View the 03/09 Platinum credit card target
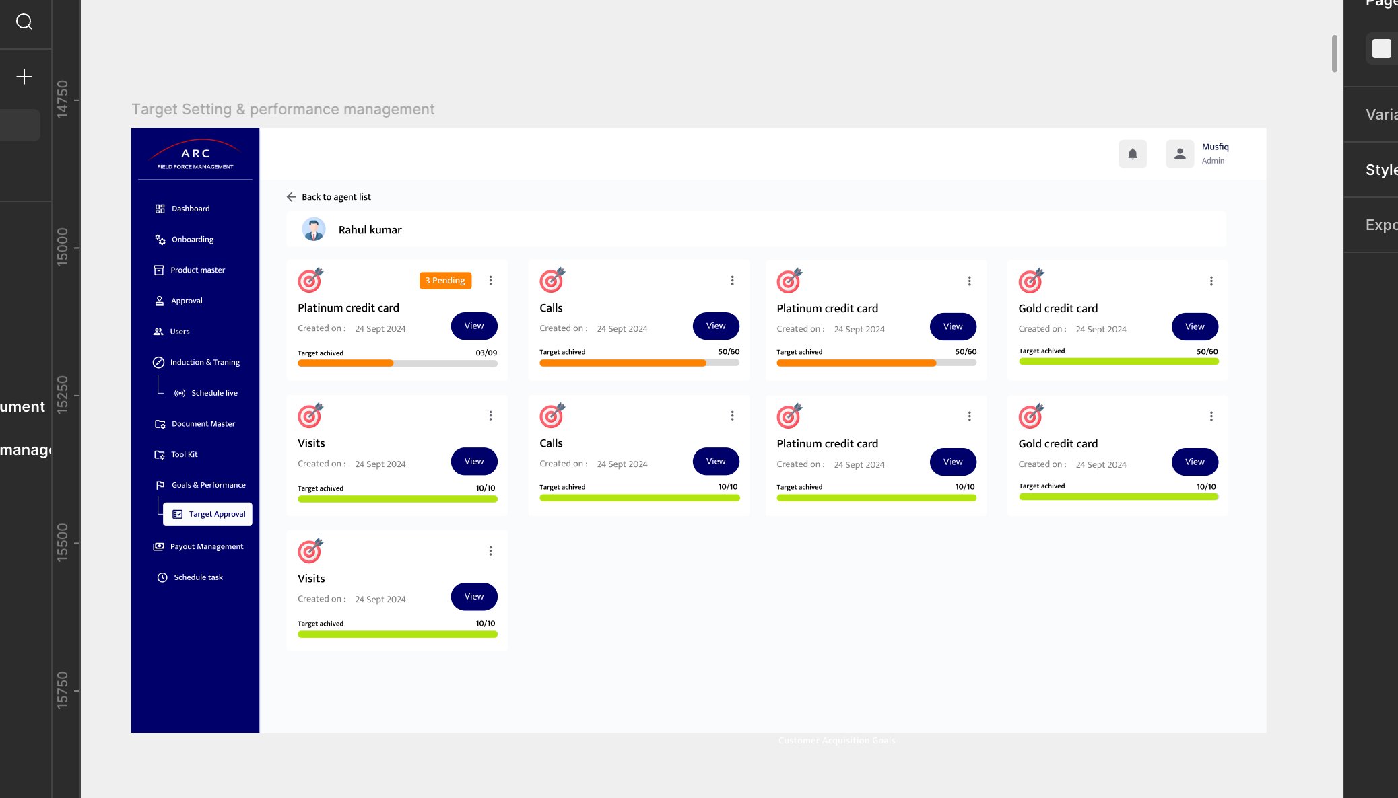 click(474, 326)
